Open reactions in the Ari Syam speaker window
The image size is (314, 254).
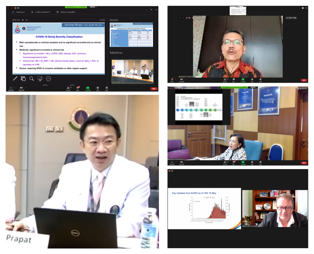point(261,80)
